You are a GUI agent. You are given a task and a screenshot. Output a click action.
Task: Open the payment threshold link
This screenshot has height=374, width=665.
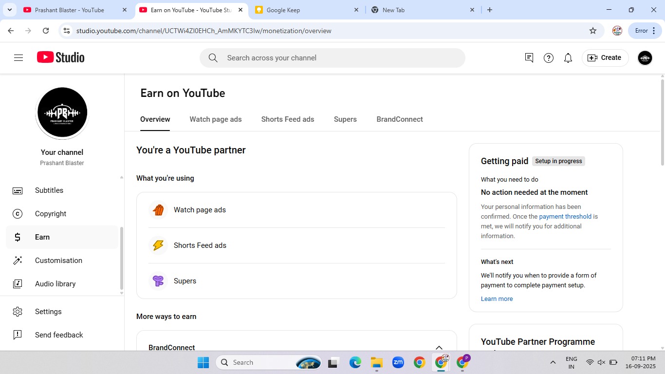click(565, 217)
